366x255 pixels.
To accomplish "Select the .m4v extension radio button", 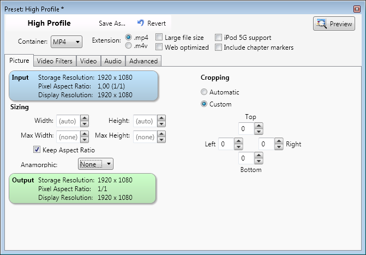I will [128, 45].
